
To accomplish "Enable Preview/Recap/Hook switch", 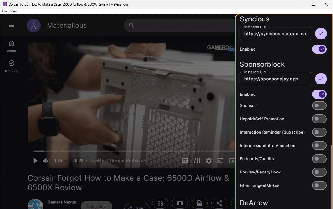I will pyautogui.click(x=319, y=172).
